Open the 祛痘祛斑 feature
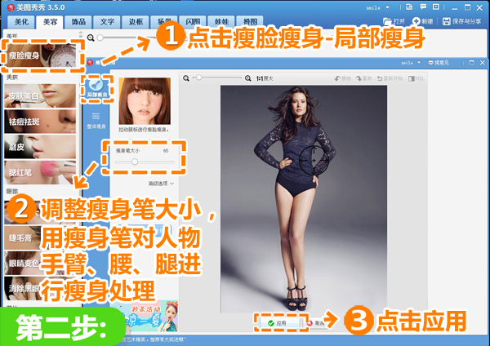Image resolution: width=490 pixels, height=346 pixels. pos(40,121)
